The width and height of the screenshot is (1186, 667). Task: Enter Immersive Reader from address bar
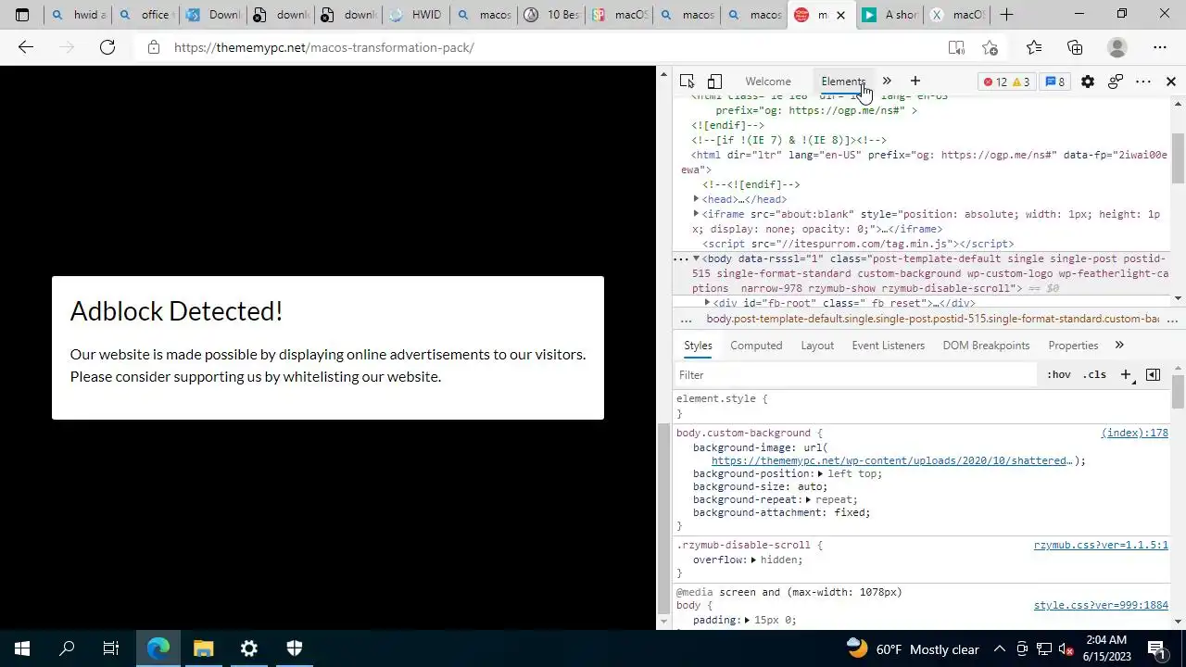click(x=956, y=47)
